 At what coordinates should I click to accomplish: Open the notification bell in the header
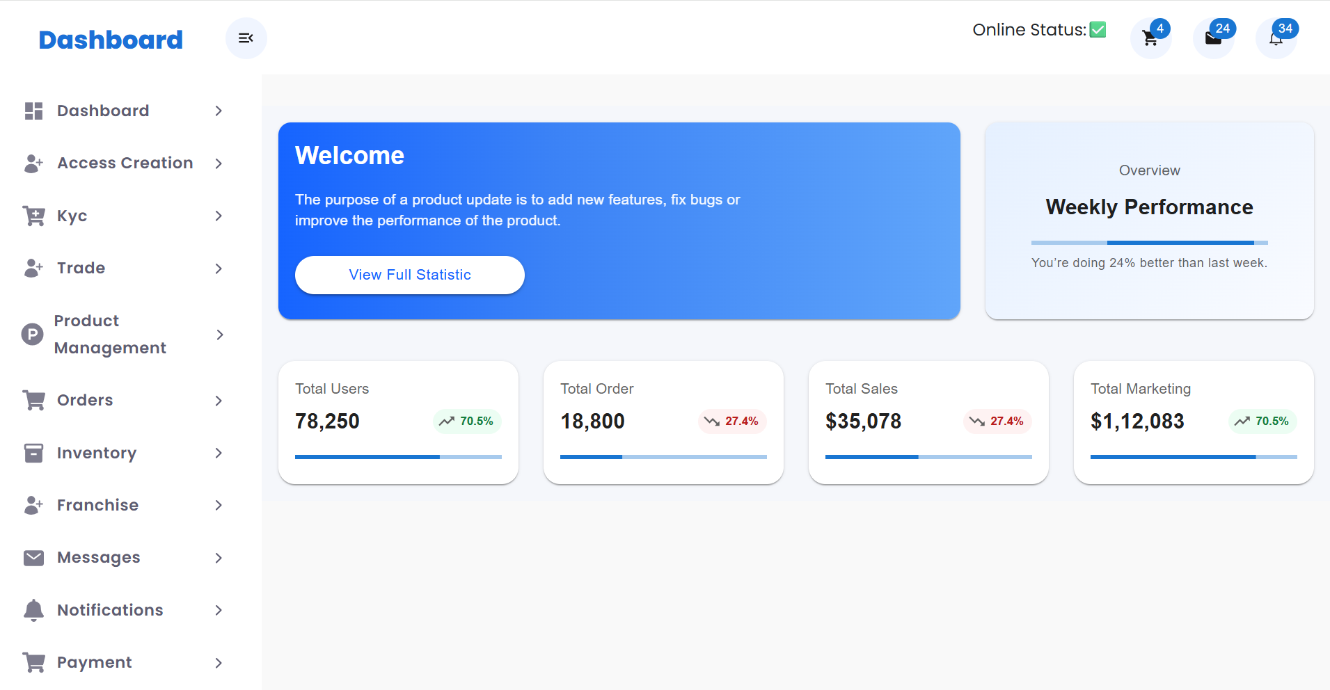tap(1276, 39)
